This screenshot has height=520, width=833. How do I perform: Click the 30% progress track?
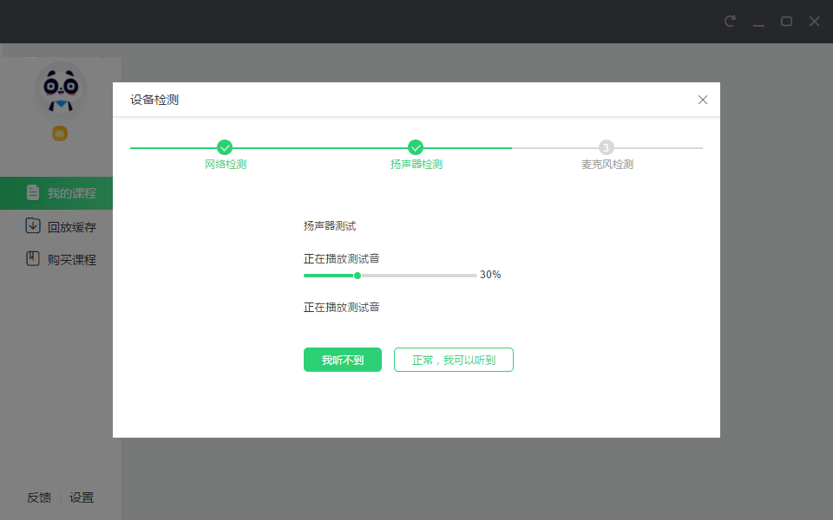click(x=389, y=275)
